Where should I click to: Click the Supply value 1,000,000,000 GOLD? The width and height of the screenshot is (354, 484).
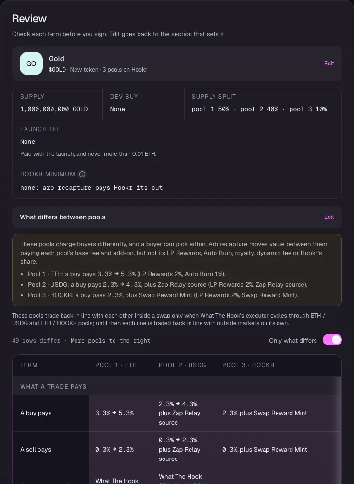(x=54, y=109)
